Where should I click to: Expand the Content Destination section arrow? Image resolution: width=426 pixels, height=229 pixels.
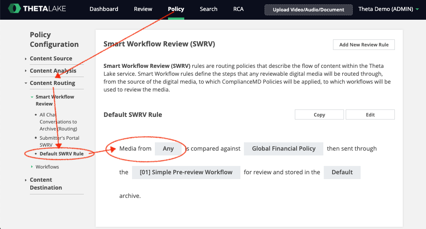(25, 180)
